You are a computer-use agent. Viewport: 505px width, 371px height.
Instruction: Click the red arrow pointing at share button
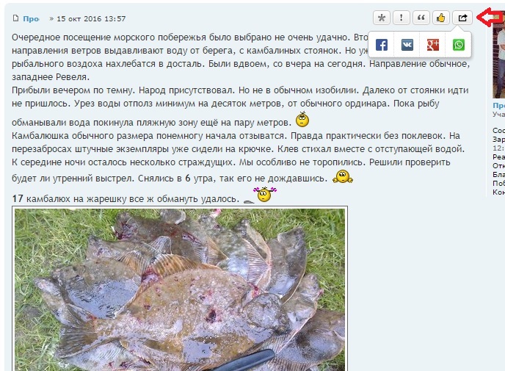490,17
